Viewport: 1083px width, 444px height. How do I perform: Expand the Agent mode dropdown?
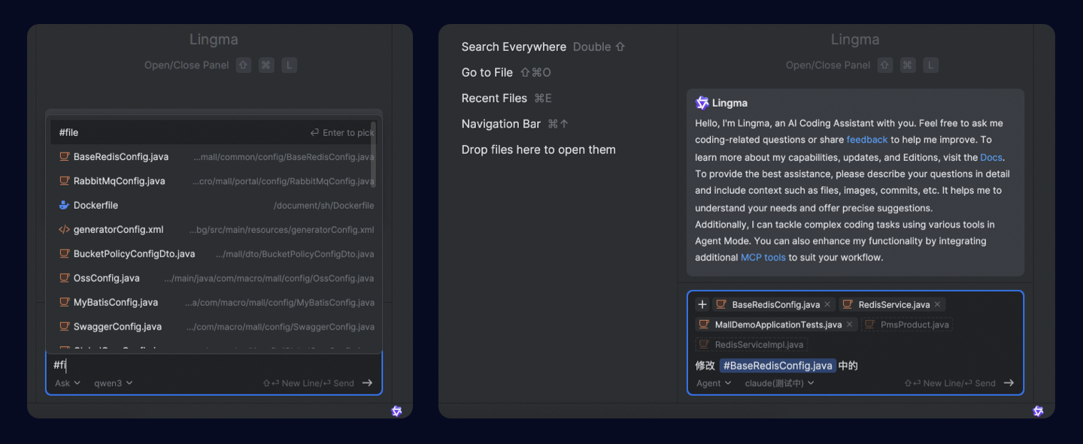713,383
